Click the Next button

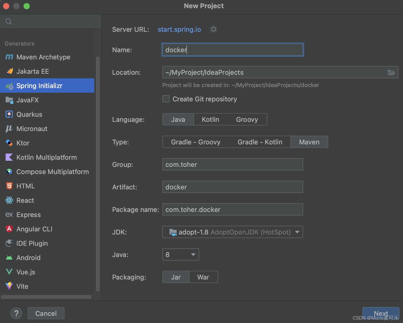click(x=381, y=313)
